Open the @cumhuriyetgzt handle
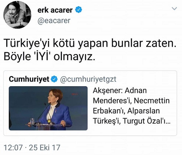182x155 pixels. click(88, 79)
